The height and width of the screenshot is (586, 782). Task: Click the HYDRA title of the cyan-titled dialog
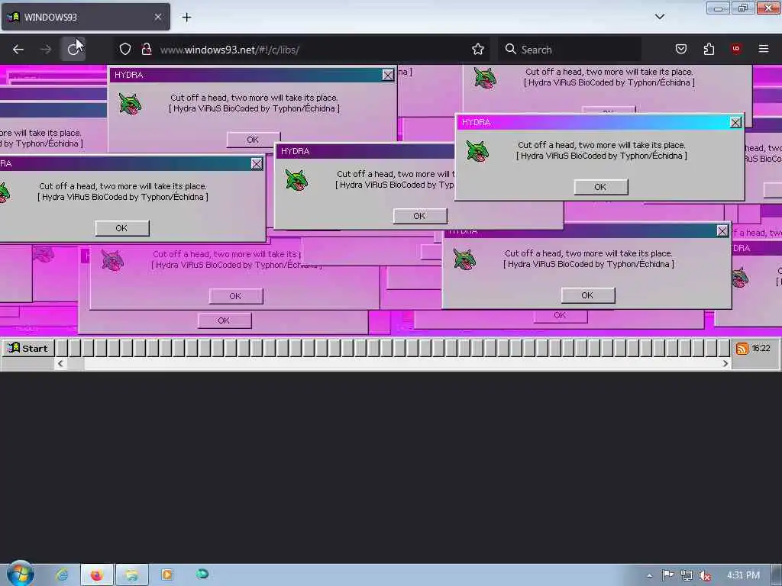477,123
